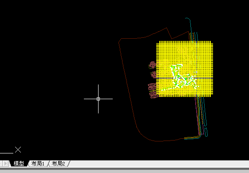Viewport: 249px width, 173px height.
Task: Click the empty layout tab bar area
Action: click(159, 164)
